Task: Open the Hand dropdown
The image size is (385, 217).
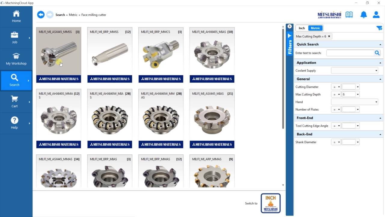Action: (355, 102)
